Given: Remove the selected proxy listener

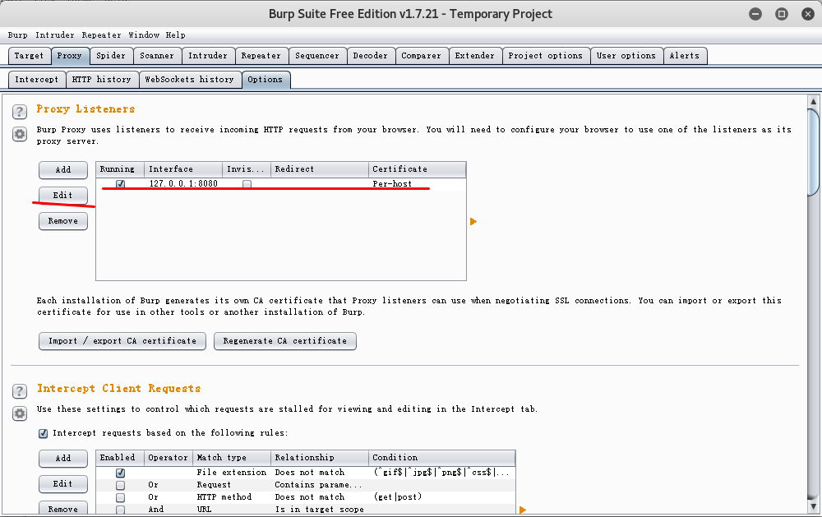Looking at the screenshot, I should pyautogui.click(x=63, y=221).
